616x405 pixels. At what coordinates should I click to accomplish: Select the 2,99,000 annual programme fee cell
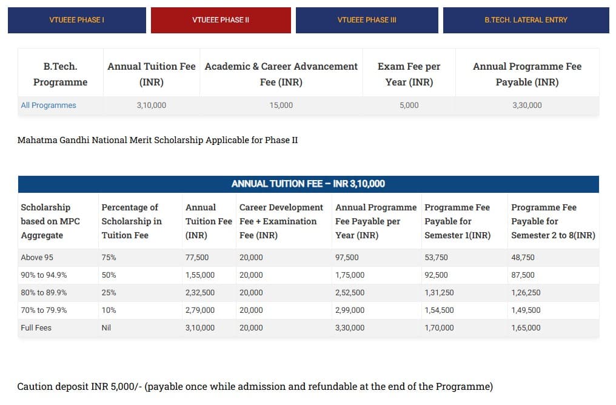point(350,310)
